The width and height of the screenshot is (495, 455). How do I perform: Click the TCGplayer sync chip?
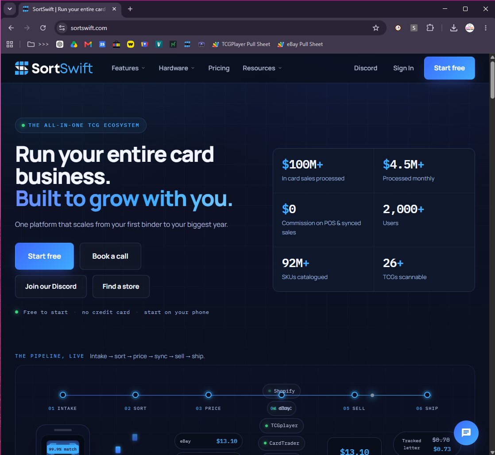coord(281,426)
